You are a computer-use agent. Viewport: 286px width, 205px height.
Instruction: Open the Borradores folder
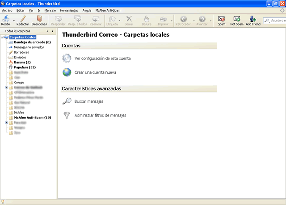(x=21, y=52)
